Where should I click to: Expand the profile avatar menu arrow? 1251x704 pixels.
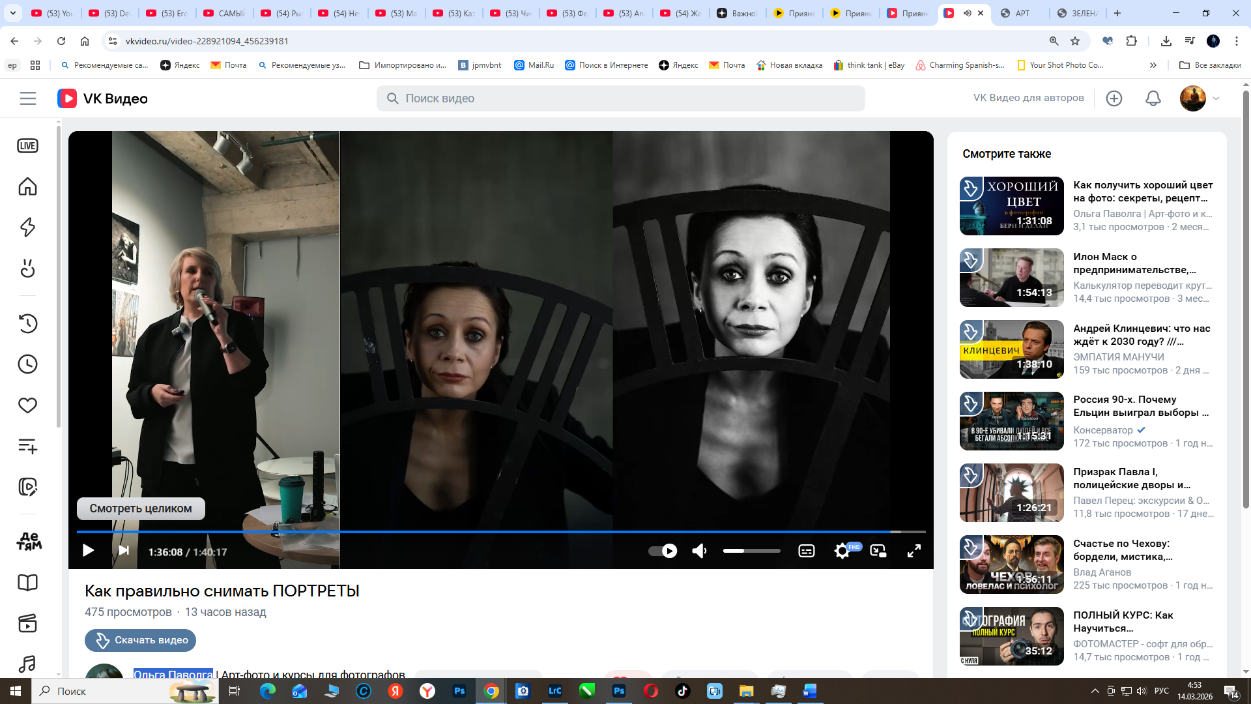[x=1216, y=98]
